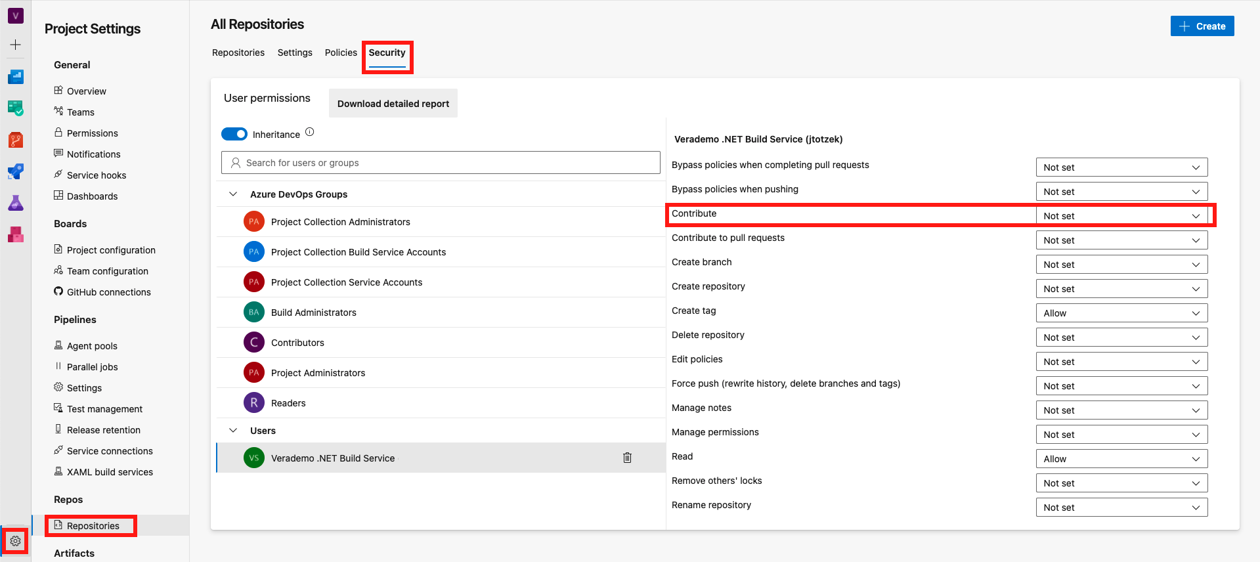This screenshot has height=562, width=1260.
Task: Click the Project Settings gear icon
Action: click(16, 541)
